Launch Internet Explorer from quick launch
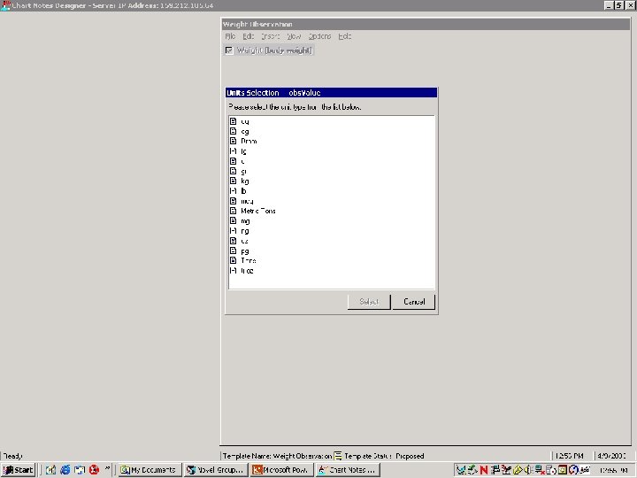 [65, 470]
